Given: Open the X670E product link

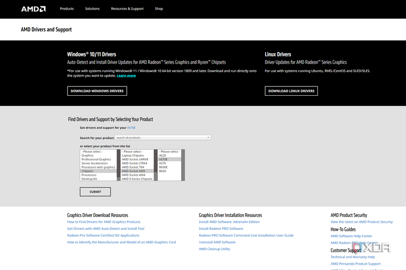Looking at the screenshot, I should point(131,128).
